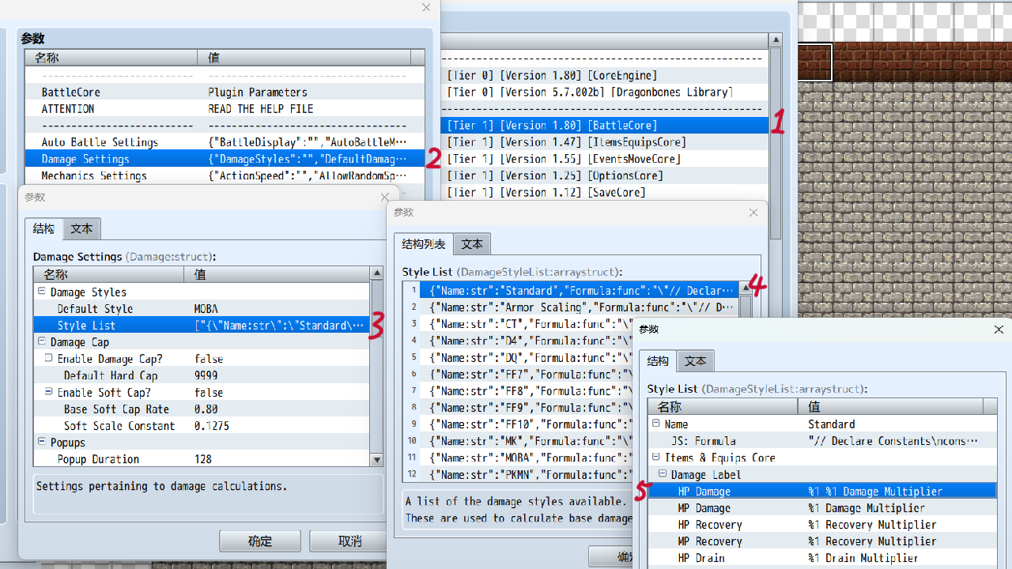The height and width of the screenshot is (569, 1012).
Task: Click 确定 button in Damage Settings
Action: tap(260, 541)
